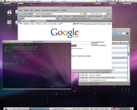
Task: Open the Firefox Home page icon
Action: (x=31, y=14)
